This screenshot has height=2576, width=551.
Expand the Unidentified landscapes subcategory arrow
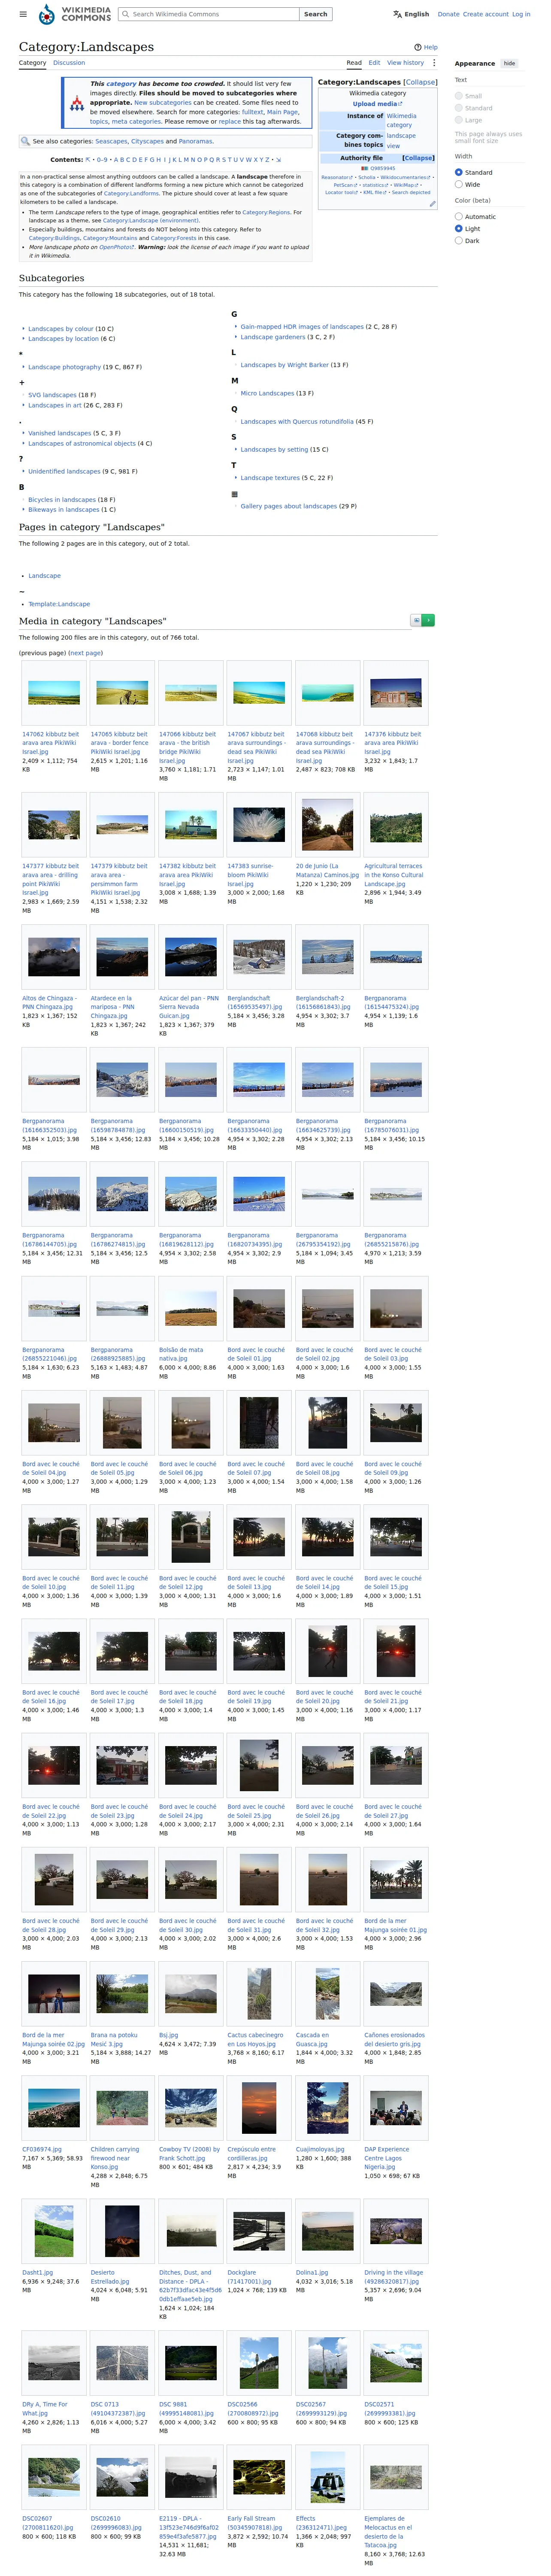(x=23, y=471)
